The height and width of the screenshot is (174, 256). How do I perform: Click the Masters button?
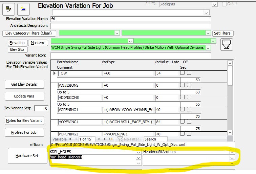38,43
